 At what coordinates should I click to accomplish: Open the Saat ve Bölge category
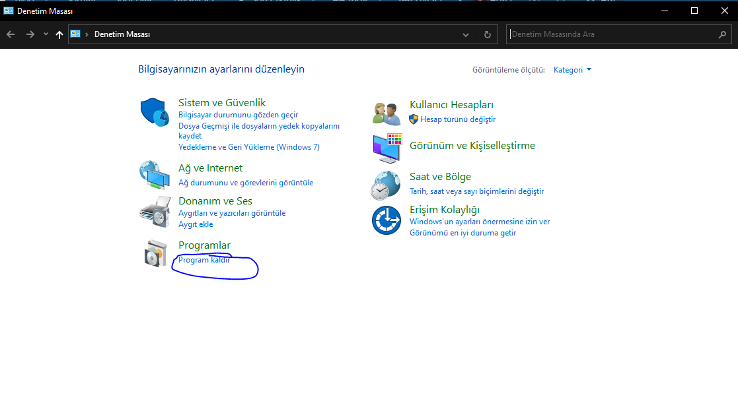440,177
